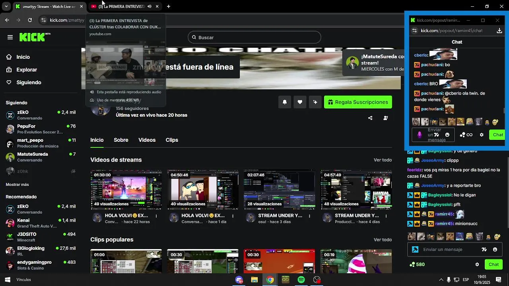
Task: Click Ver todo for Videos de streams
Action: click(383, 160)
